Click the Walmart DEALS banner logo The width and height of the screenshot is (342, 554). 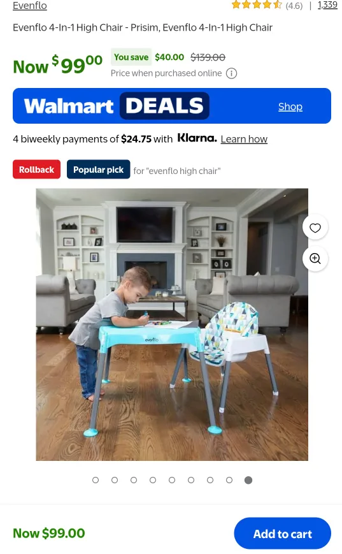click(117, 106)
